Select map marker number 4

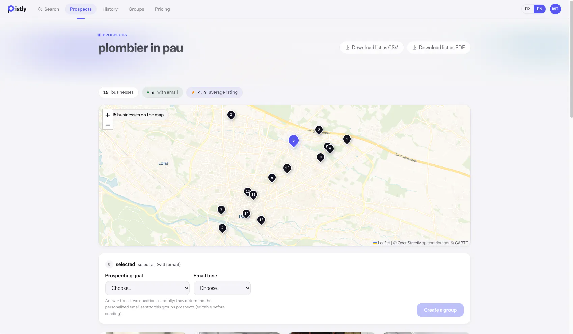click(x=222, y=229)
